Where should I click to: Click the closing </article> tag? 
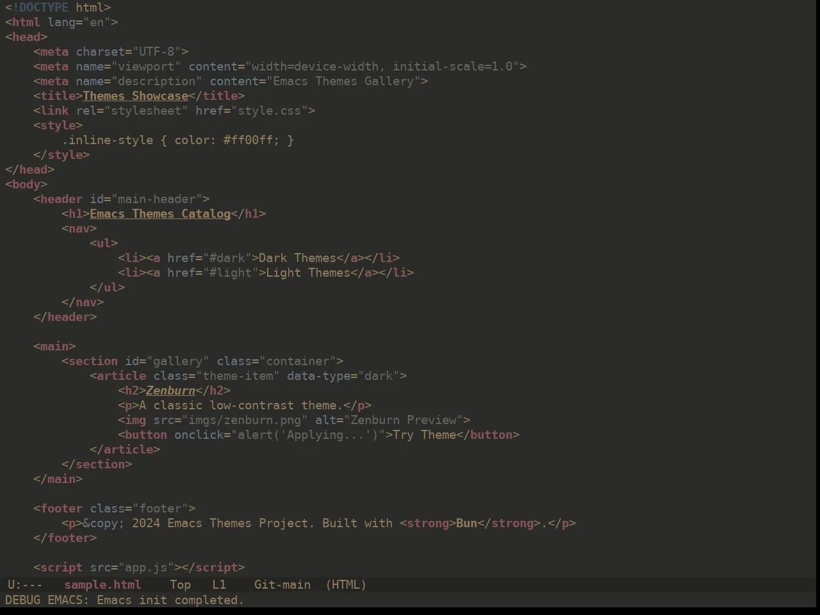(x=125, y=450)
